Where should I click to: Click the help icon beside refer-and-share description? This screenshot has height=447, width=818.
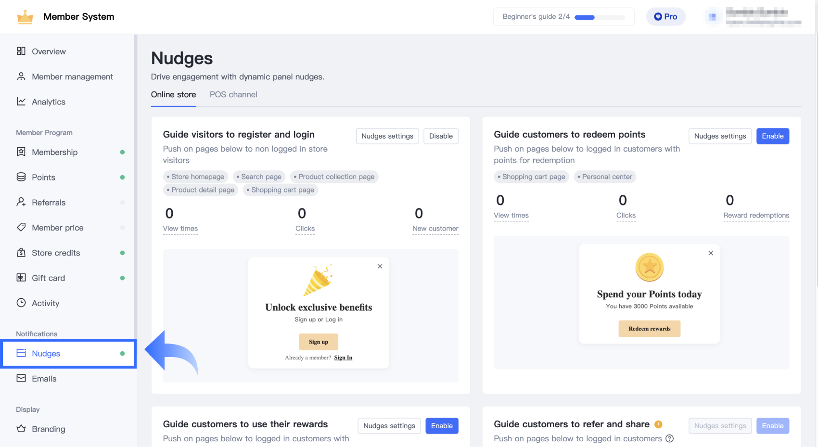[669, 438]
